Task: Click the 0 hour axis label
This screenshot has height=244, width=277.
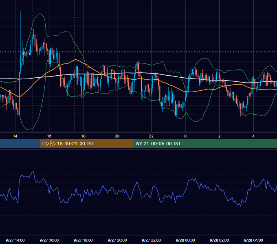Action: [185, 136]
